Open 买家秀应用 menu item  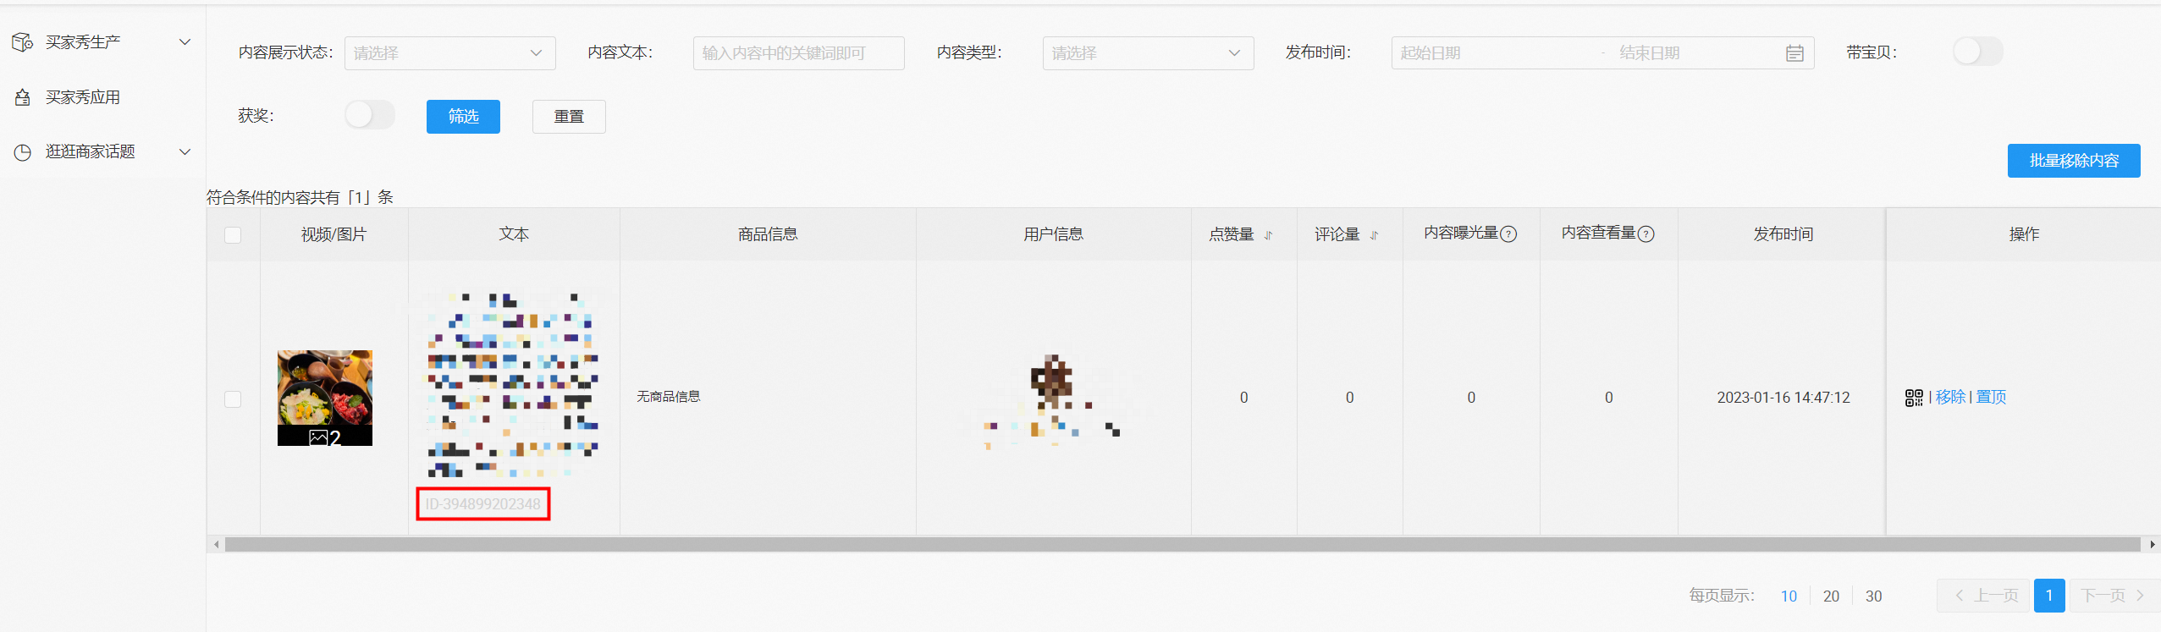click(83, 97)
